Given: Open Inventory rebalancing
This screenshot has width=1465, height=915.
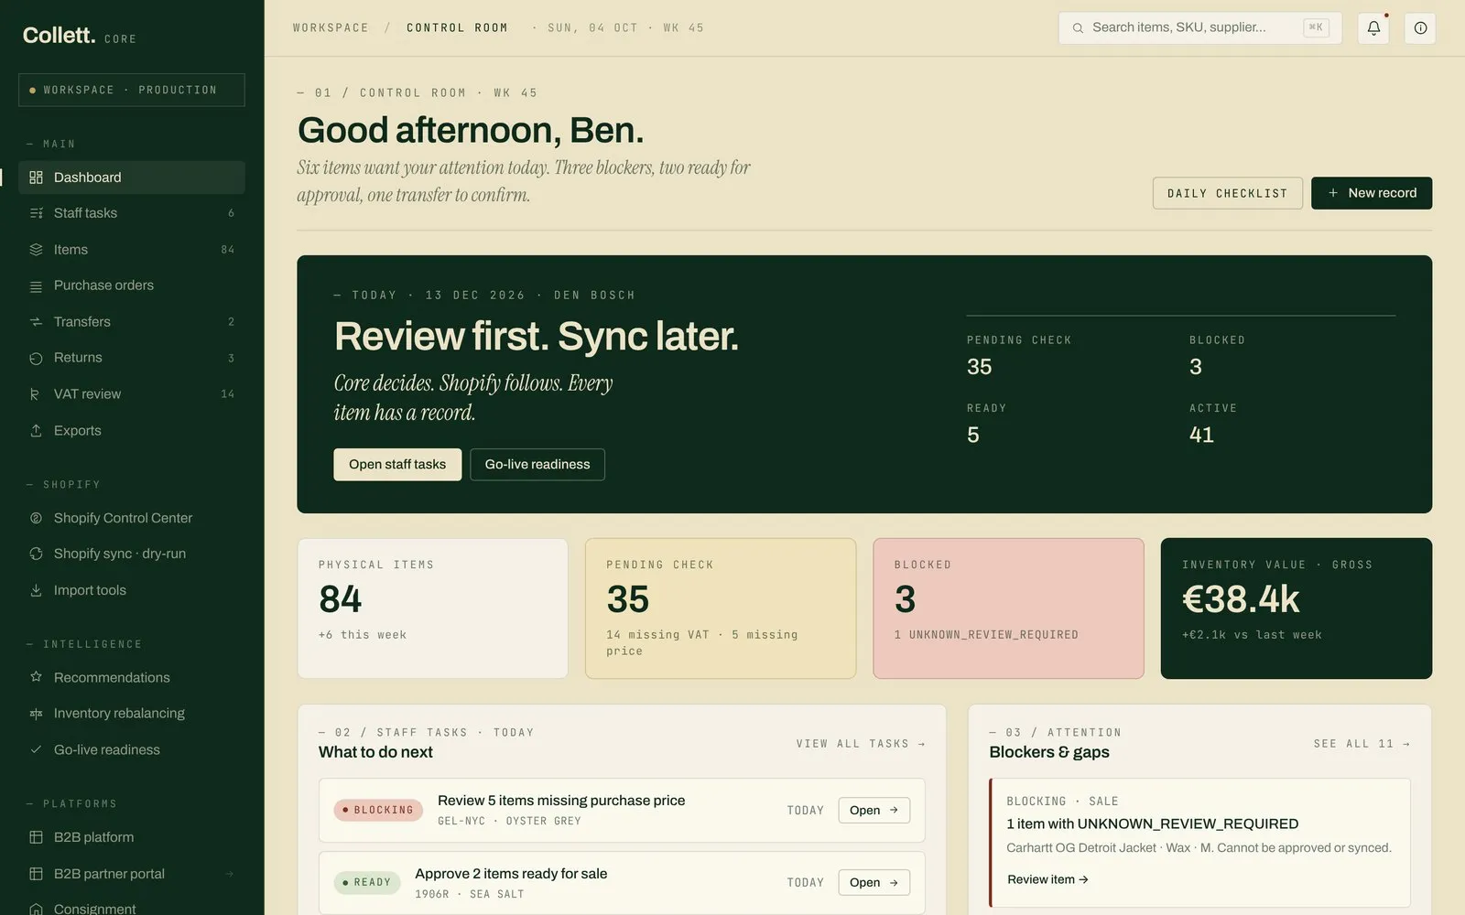Looking at the screenshot, I should click(132, 714).
